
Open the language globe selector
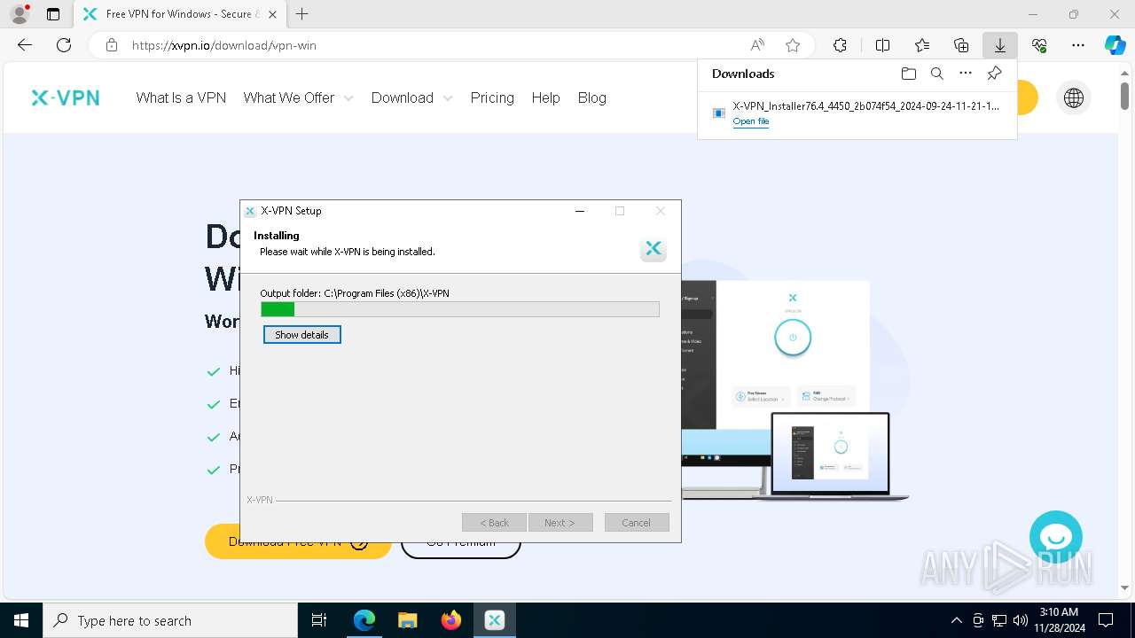pos(1074,98)
